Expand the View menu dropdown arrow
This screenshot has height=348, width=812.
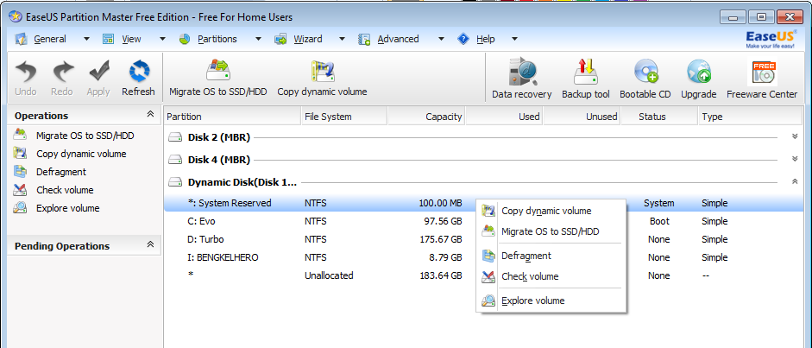(162, 39)
